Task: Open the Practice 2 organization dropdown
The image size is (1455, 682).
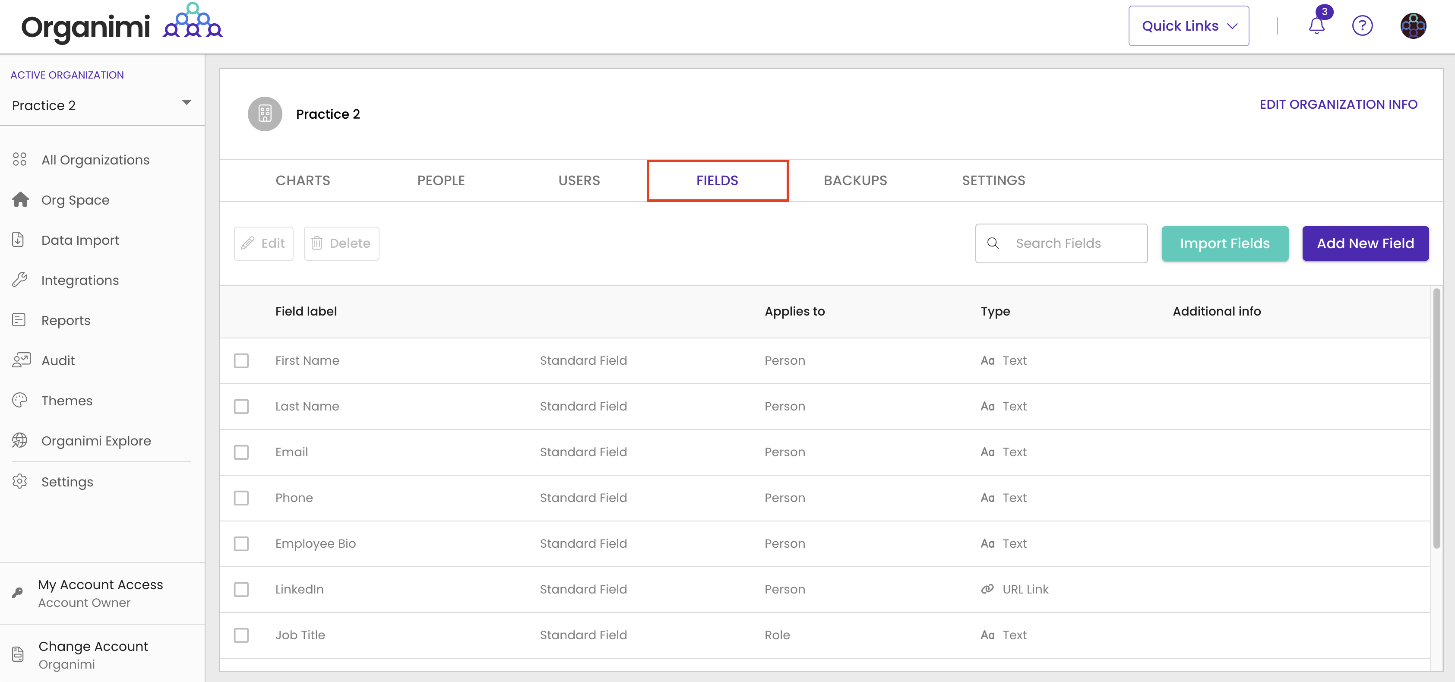Action: tap(101, 105)
